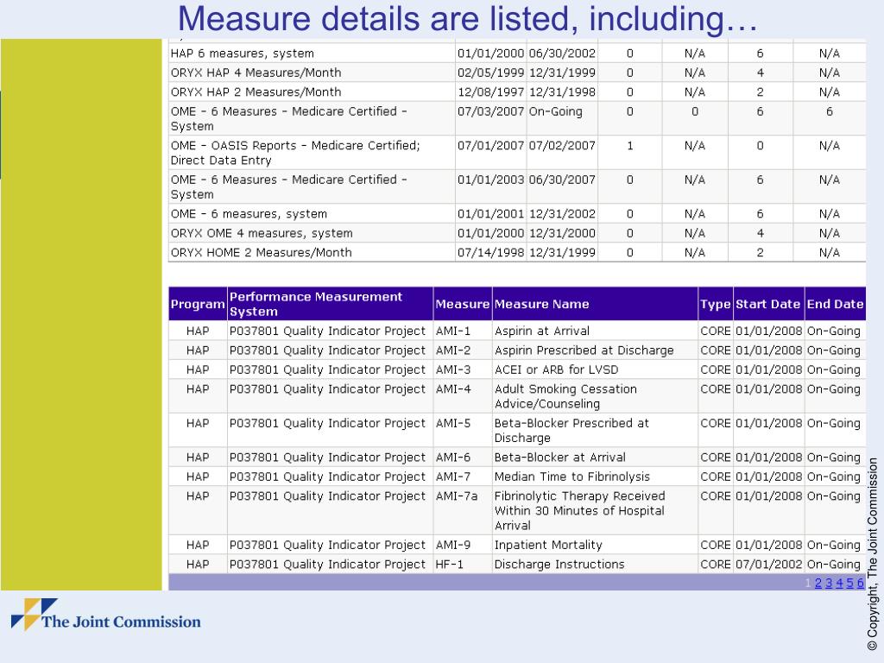Click the Program column header
The image size is (884, 663).
tap(198, 304)
